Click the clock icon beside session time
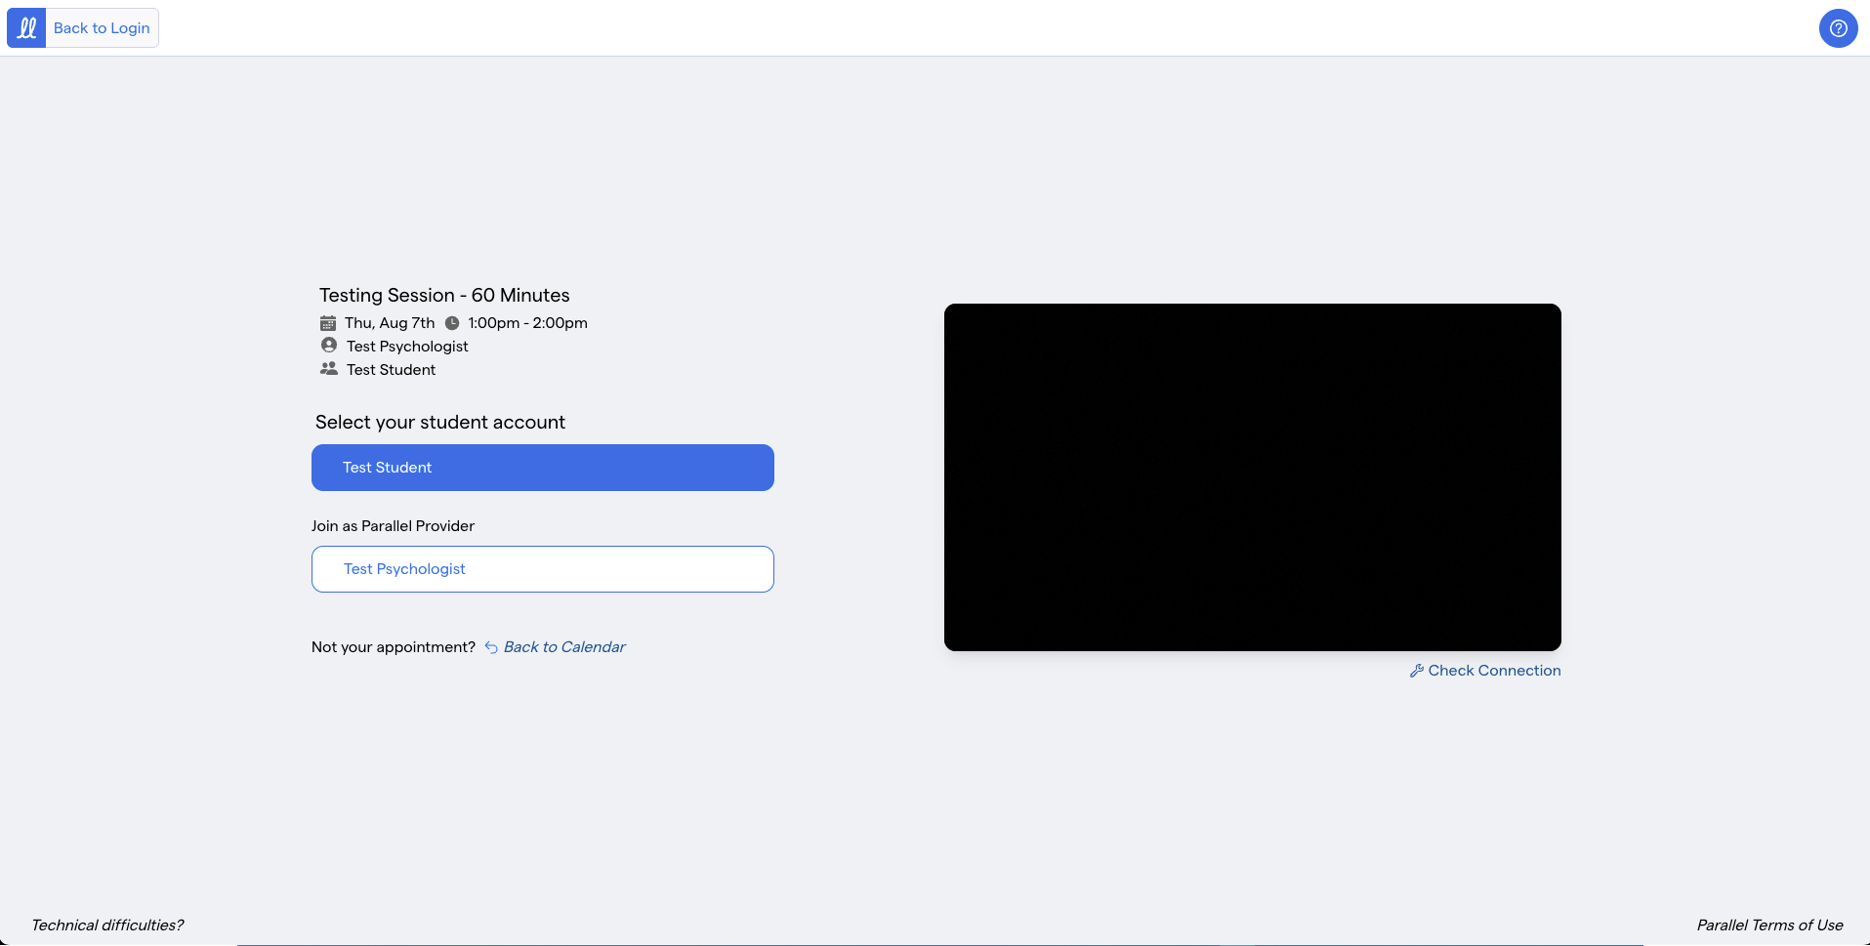The image size is (1870, 946). pyautogui.click(x=452, y=323)
